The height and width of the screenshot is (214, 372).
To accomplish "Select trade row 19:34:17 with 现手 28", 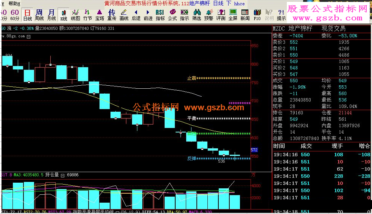I will [x=322, y=198].
